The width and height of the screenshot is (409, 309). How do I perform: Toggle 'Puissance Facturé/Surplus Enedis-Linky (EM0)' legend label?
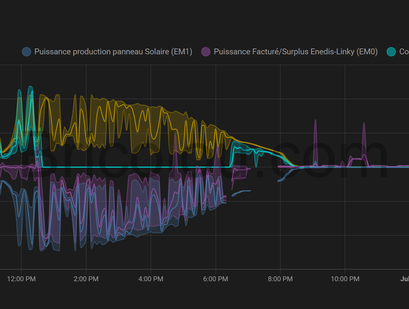click(296, 52)
